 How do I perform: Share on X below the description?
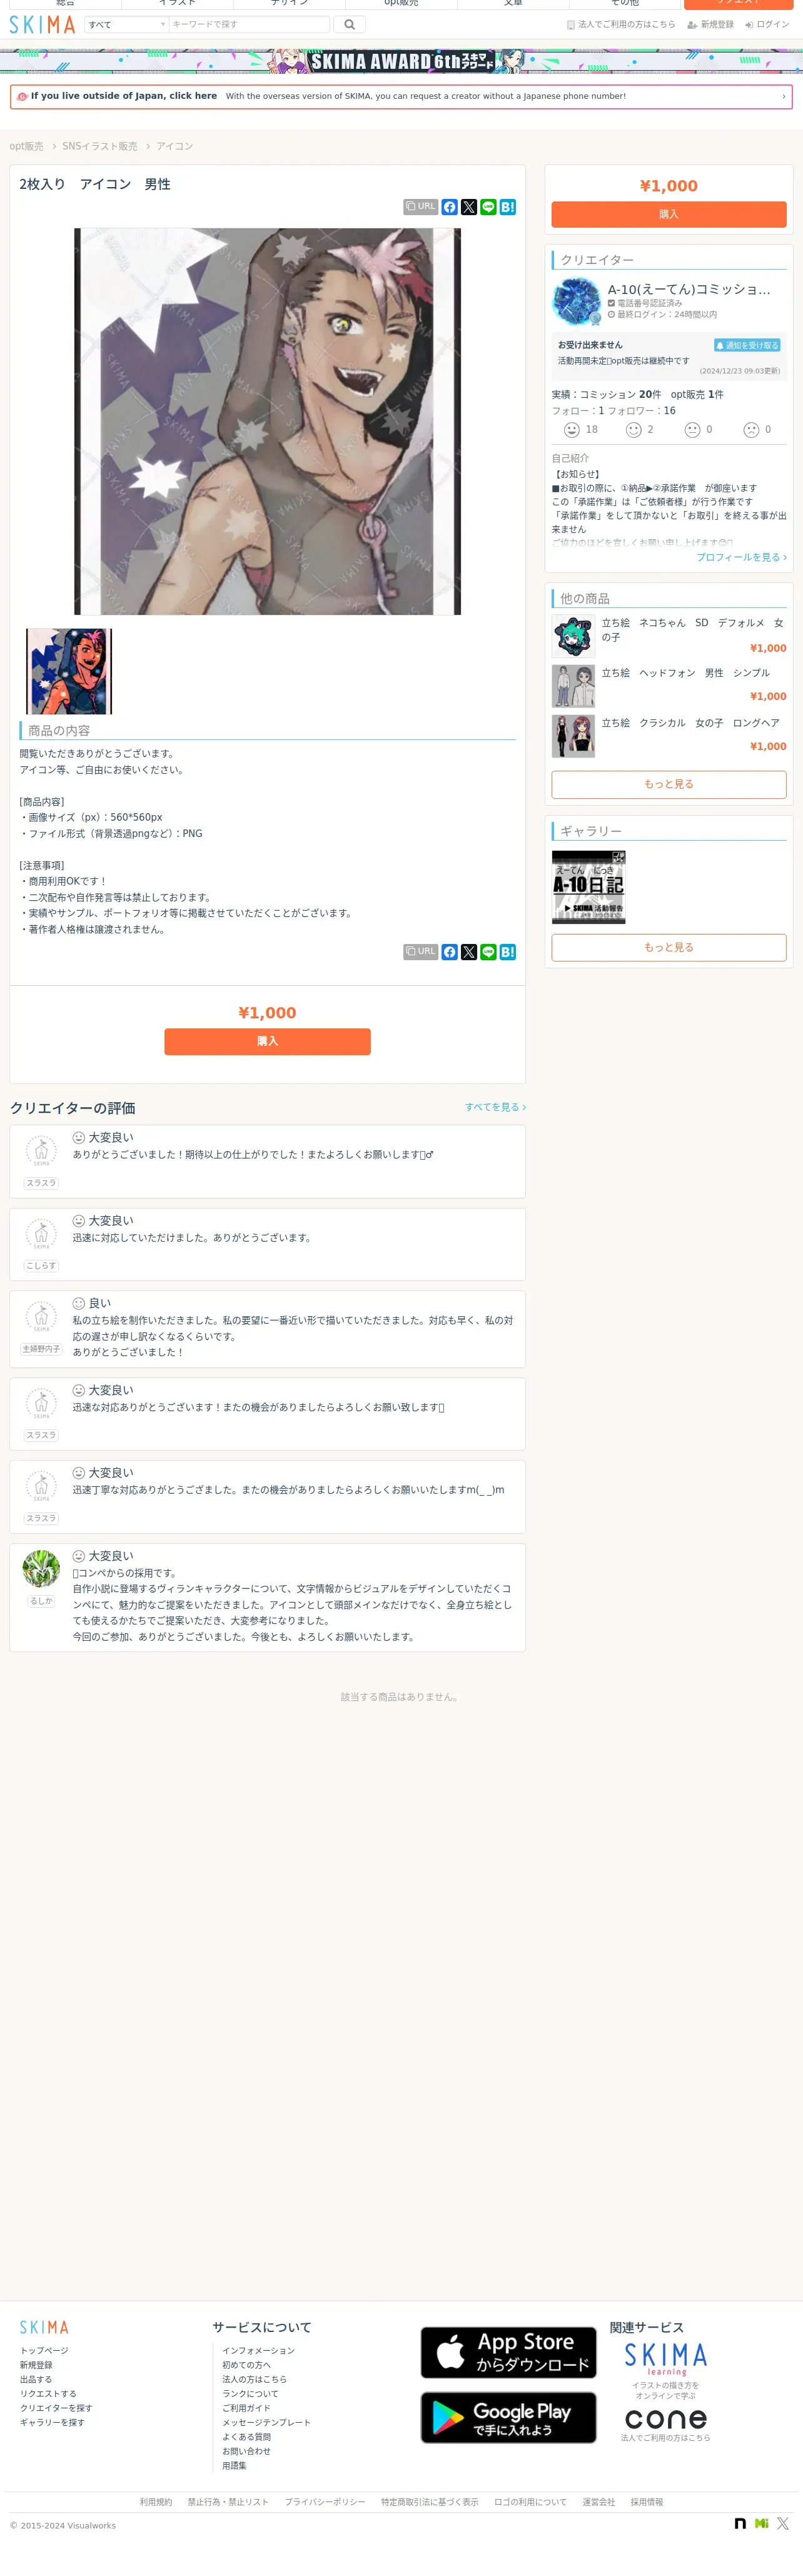(469, 952)
